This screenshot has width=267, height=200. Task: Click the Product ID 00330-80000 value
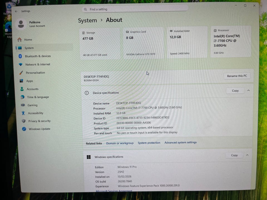coord(134,123)
